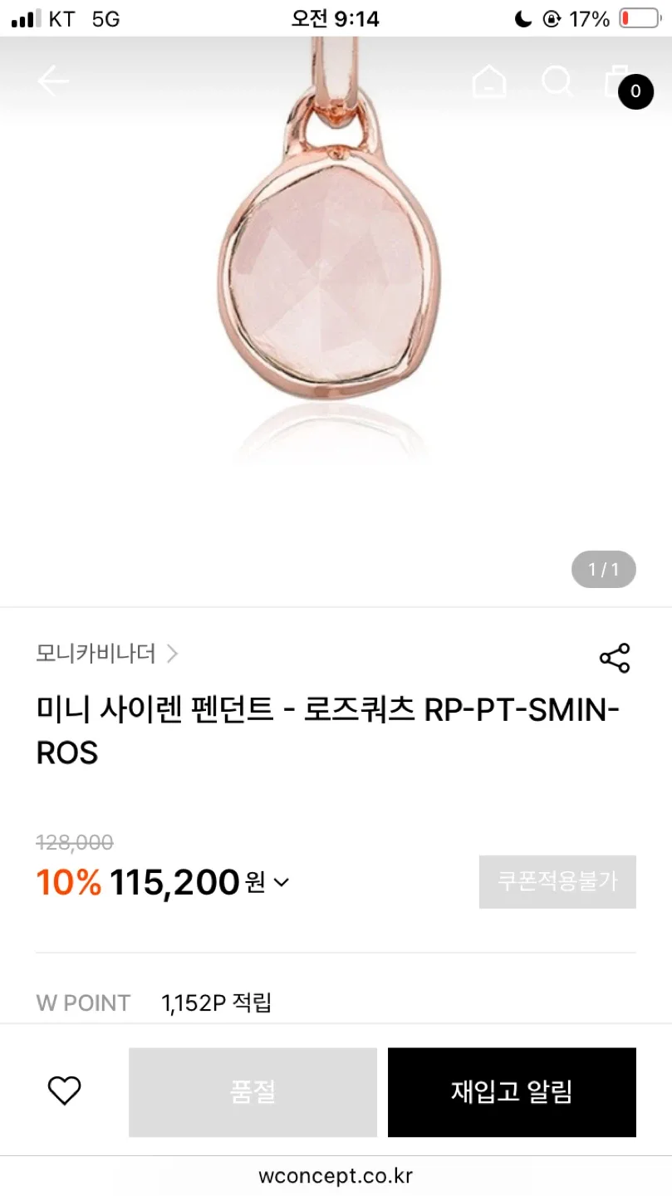This screenshot has height=1196, width=672.
Task: Add the pendant to wishlist heart
Action: (x=64, y=1091)
